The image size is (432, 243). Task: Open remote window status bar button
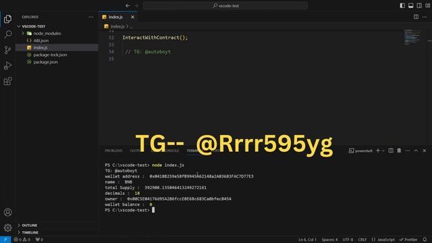point(5,240)
